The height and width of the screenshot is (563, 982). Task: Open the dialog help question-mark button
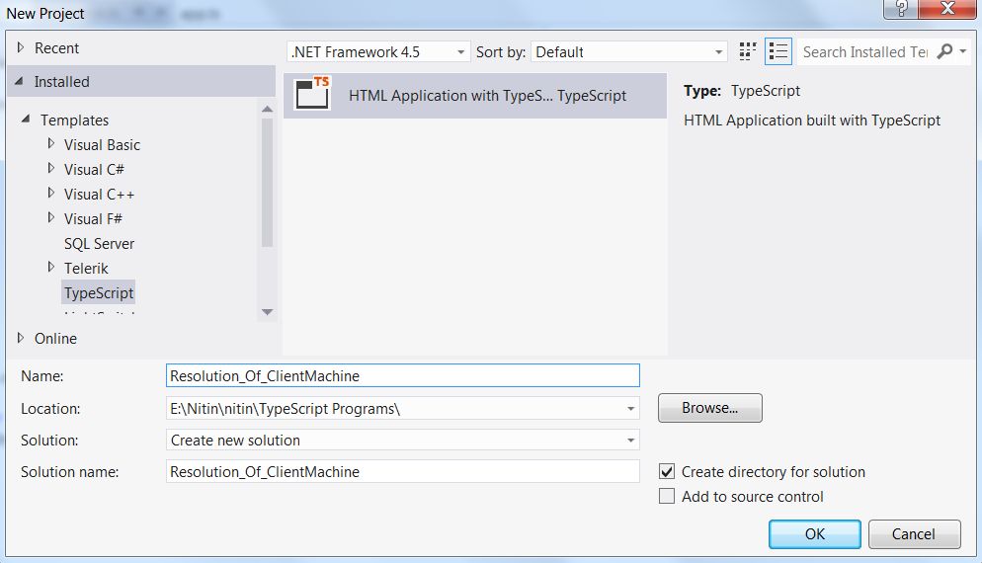tap(901, 9)
